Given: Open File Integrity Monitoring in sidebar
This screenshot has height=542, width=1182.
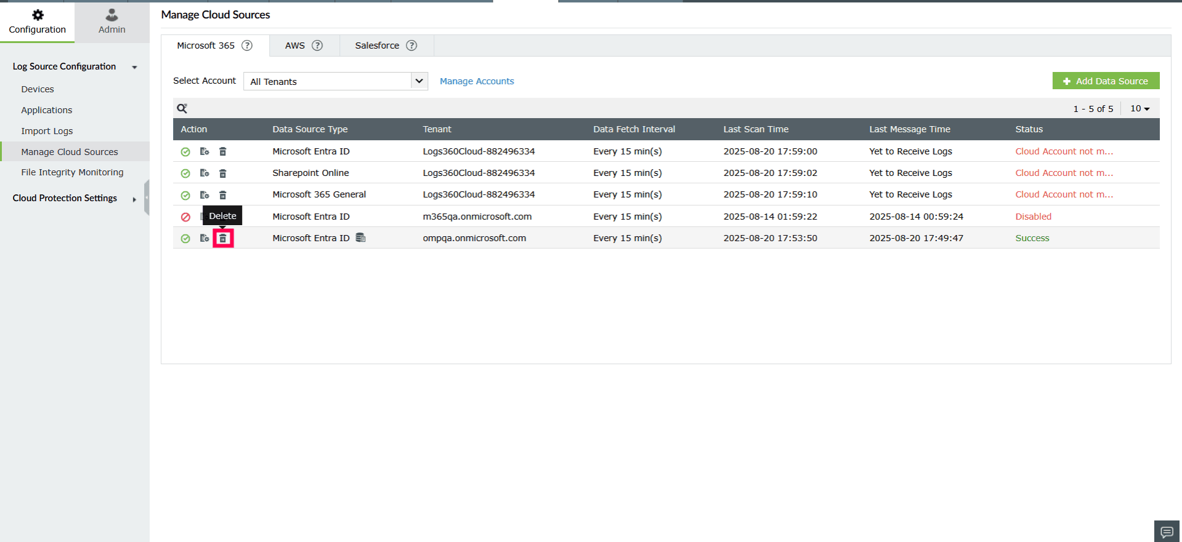Looking at the screenshot, I should pyautogui.click(x=72, y=172).
